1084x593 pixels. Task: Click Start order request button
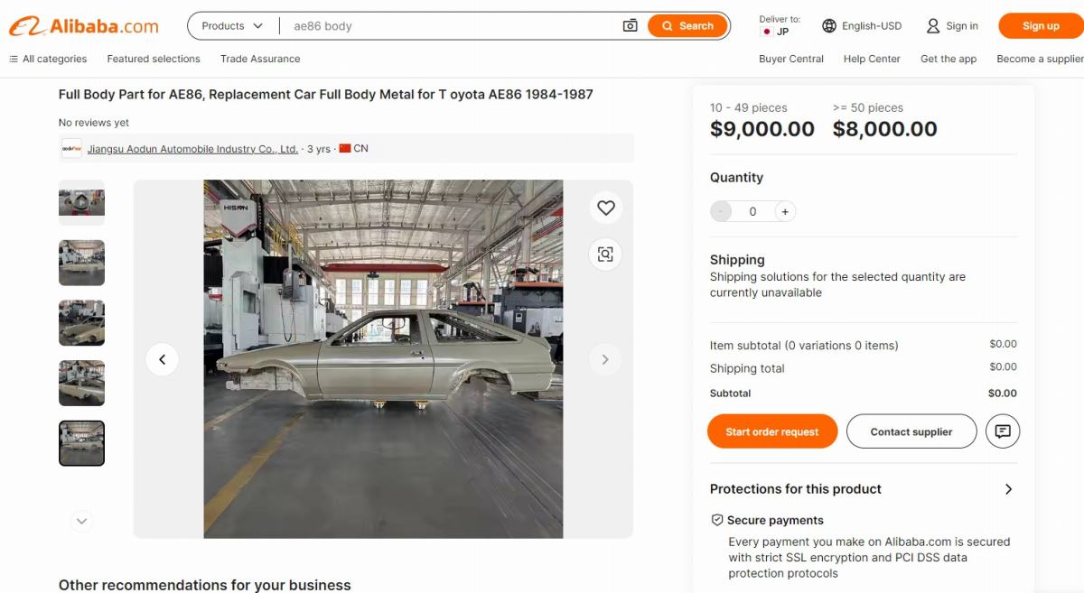[771, 431]
